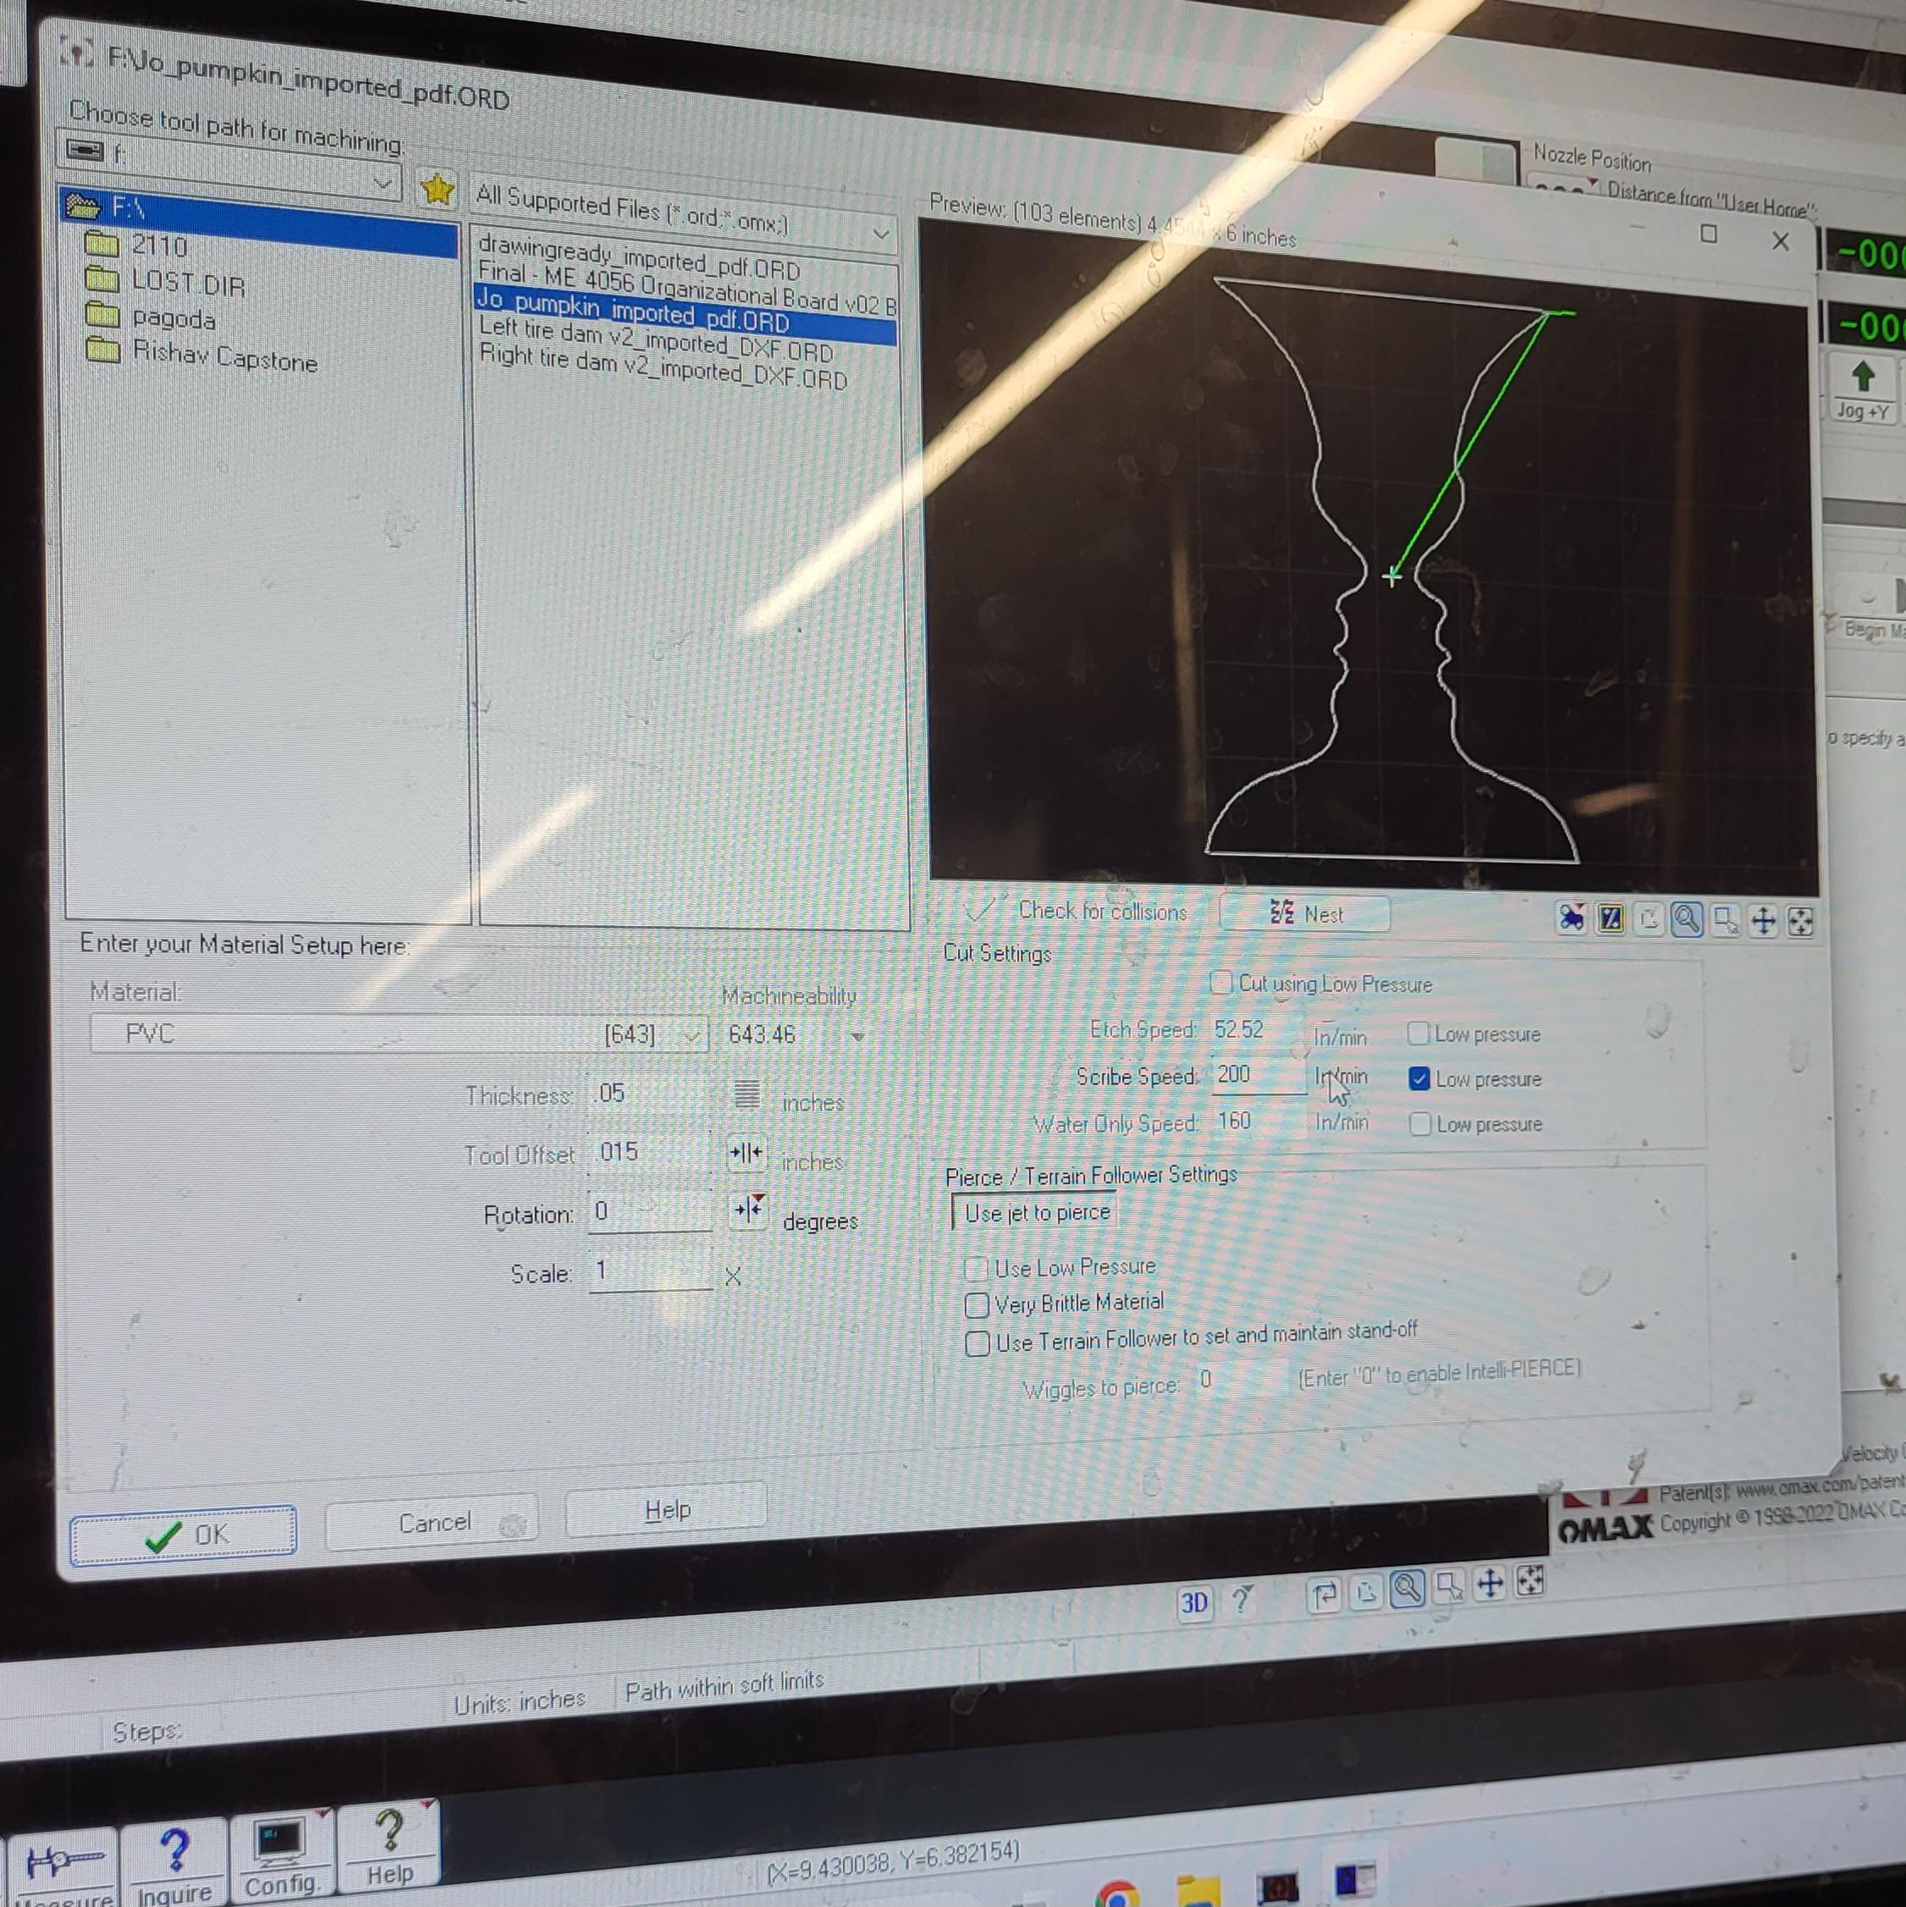Select the magnifier zoom tool in main window

point(1407,1590)
